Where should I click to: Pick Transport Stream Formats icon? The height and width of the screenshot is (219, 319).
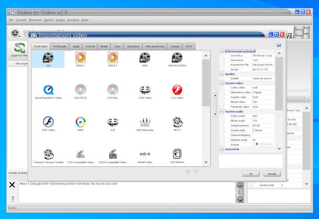tap(48, 156)
